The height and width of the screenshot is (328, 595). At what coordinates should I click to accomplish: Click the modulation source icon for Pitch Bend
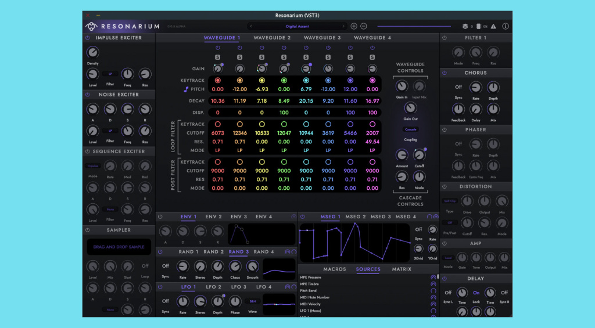[x=433, y=291]
